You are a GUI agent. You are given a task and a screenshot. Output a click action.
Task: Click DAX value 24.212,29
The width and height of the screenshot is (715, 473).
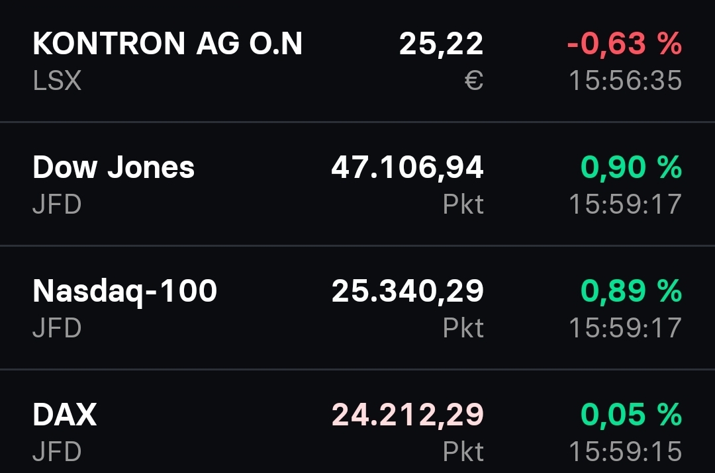(407, 415)
